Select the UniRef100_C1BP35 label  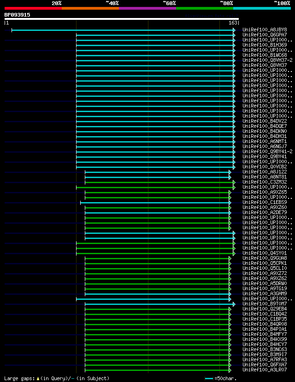coord(265,319)
